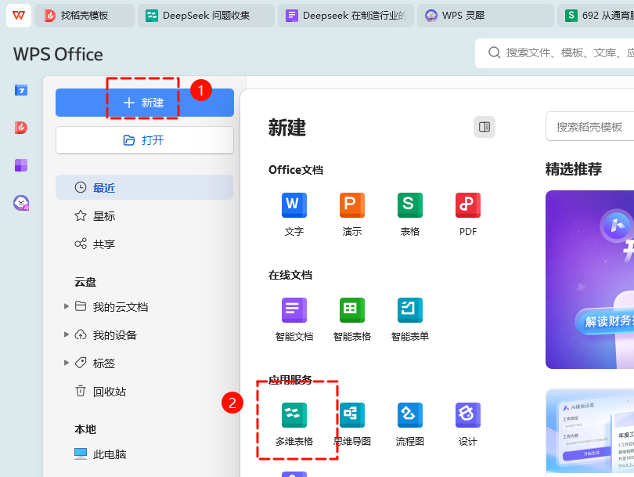
Task: Switch to the 找稻壳模板 tab
Action: 85,16
